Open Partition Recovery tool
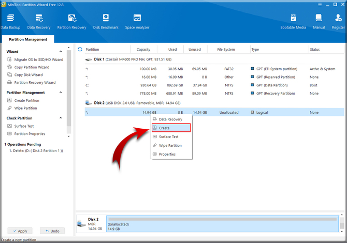Image resolution: width=347 pixels, height=243 pixels. [71, 21]
